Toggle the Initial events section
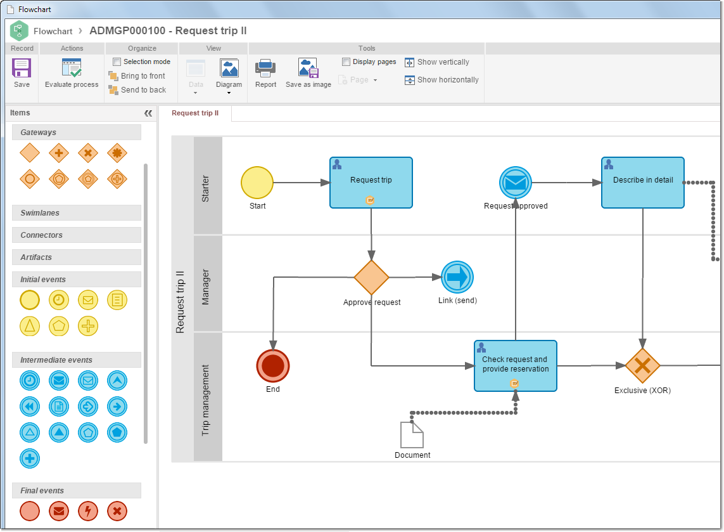 pyautogui.click(x=76, y=279)
